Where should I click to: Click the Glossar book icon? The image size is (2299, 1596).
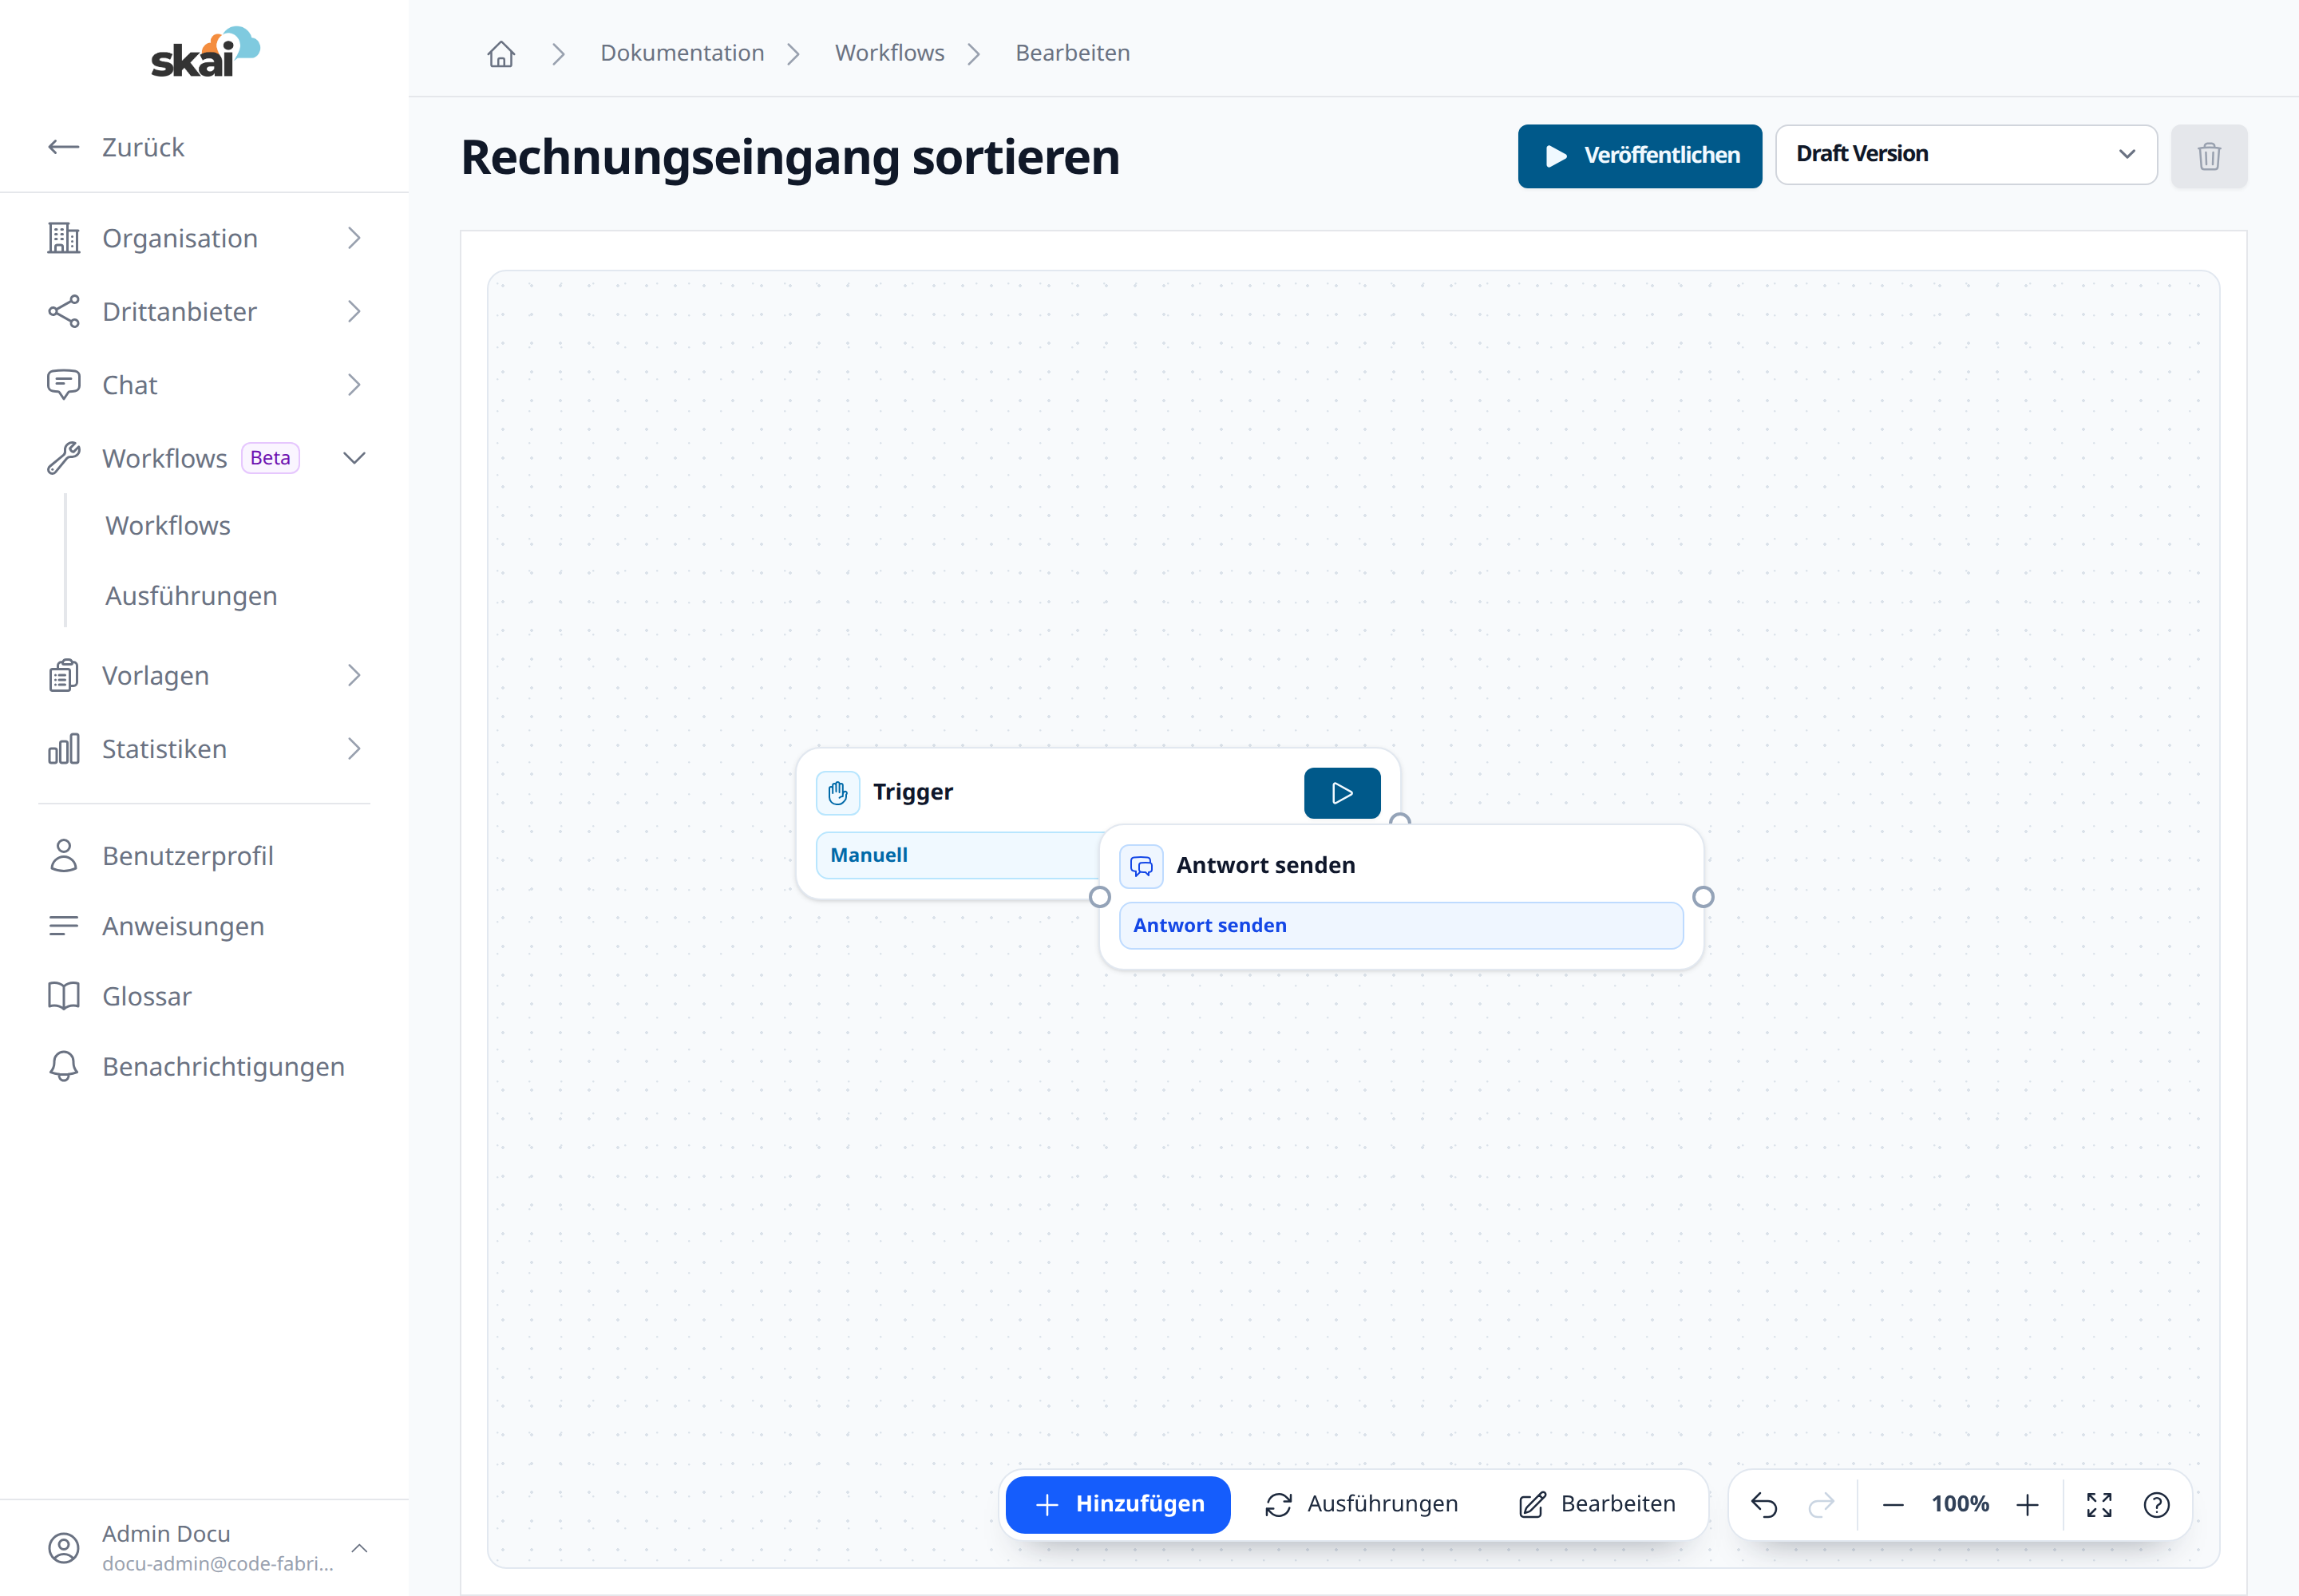pyautogui.click(x=64, y=996)
